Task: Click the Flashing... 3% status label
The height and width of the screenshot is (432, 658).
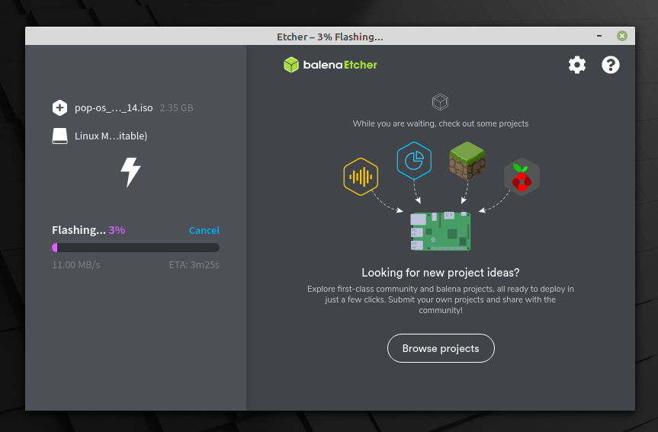Action: click(88, 230)
